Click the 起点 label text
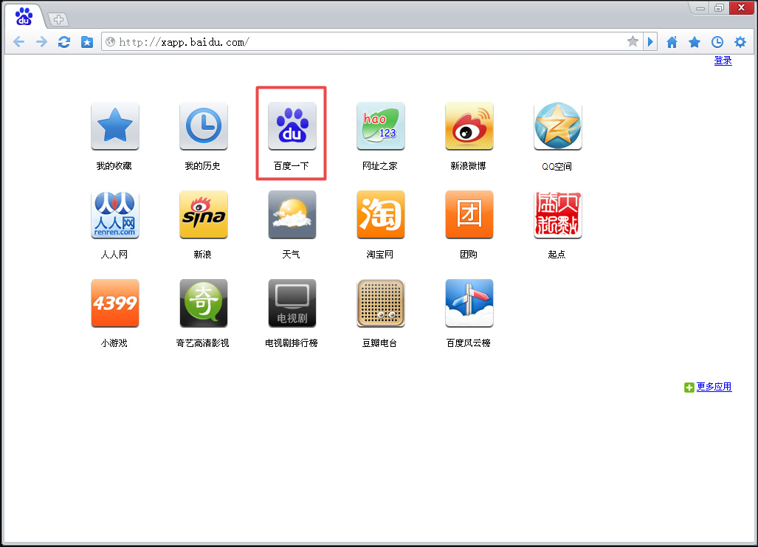Viewport: 758px width, 547px height. [x=557, y=255]
